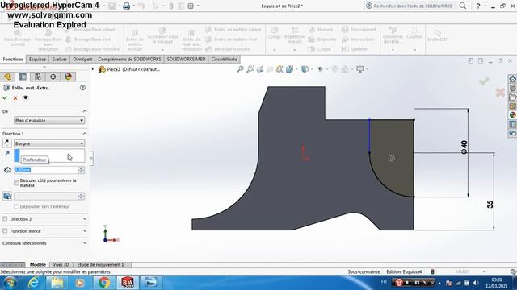
Task: Open the FeatureManager design tree tab
Action: (x=8, y=77)
